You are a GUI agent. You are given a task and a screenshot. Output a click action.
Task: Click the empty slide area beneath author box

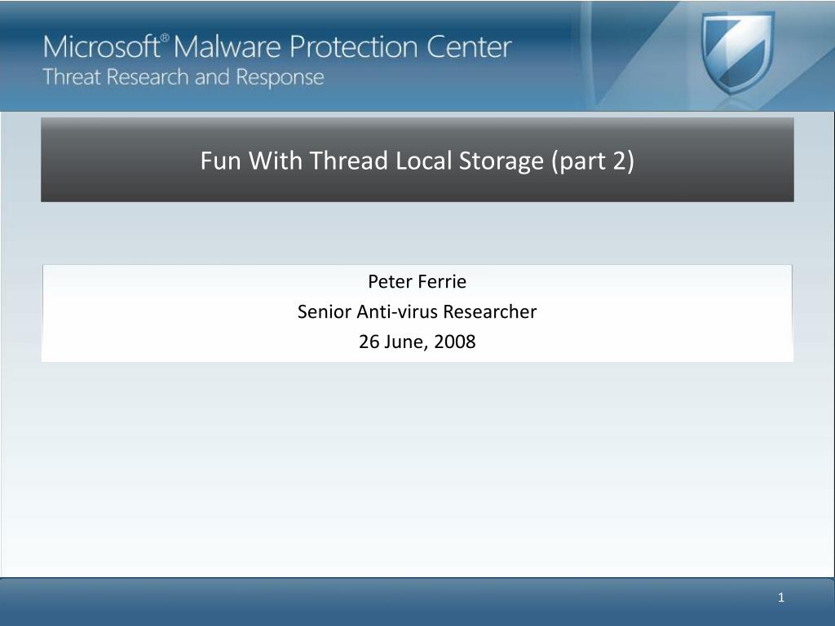tap(417, 469)
